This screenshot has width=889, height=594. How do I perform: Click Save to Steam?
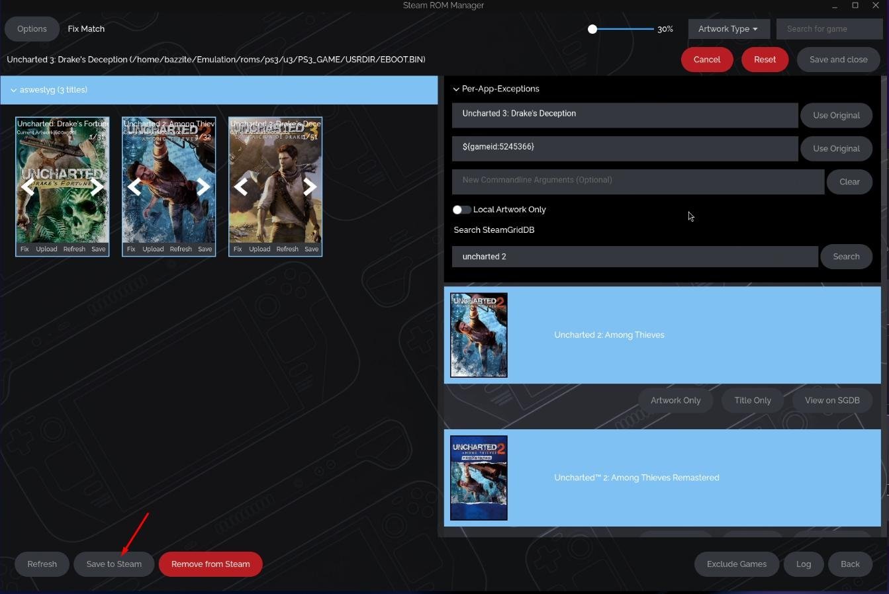[x=114, y=564]
